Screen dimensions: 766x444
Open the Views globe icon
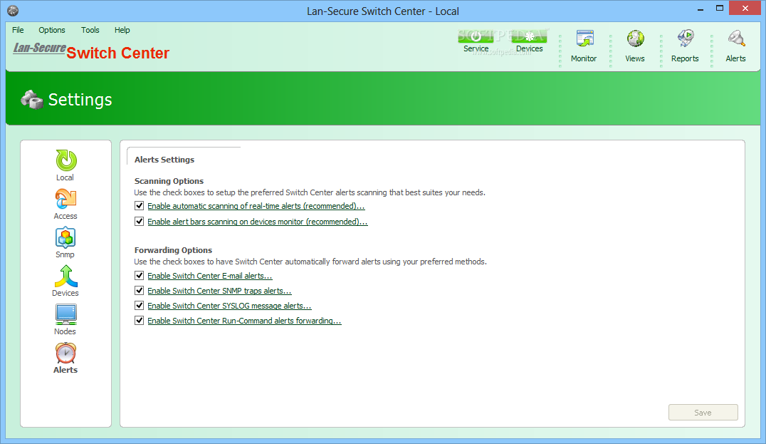635,38
